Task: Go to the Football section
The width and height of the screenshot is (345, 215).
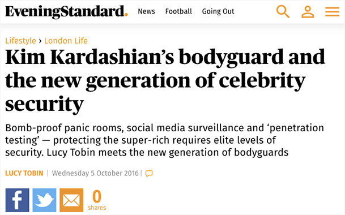Action: (178, 11)
